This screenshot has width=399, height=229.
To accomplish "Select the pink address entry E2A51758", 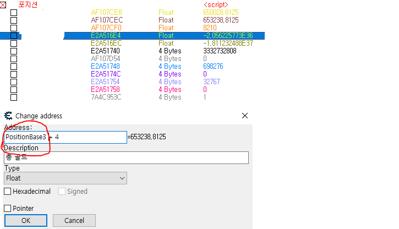I will (x=106, y=90).
